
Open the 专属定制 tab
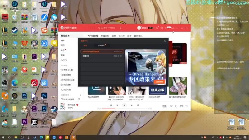tap(105, 36)
